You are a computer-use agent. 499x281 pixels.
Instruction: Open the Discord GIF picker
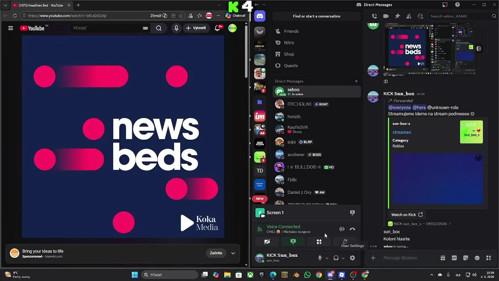(x=454, y=258)
